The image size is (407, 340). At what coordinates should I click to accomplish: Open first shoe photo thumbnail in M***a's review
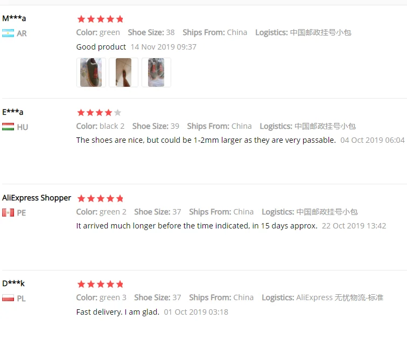point(91,72)
